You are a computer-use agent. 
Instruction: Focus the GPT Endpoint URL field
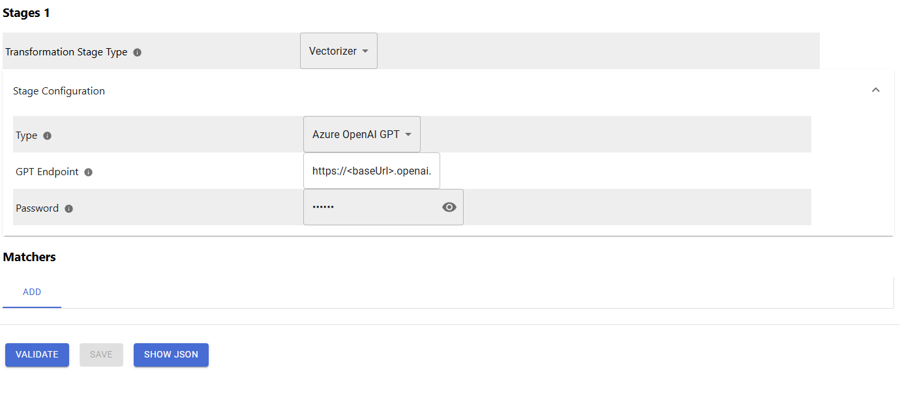tap(372, 171)
